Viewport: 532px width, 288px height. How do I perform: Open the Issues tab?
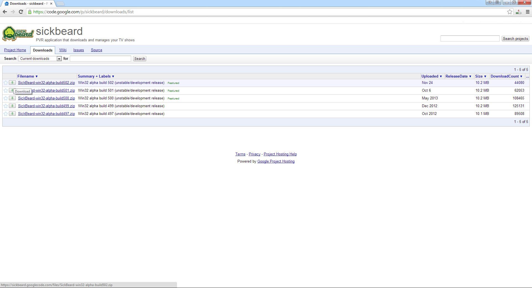click(78, 50)
